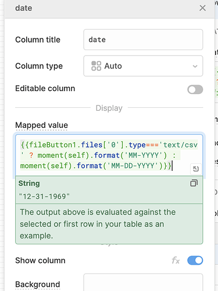Click the evaluated output explanation text
218x291 pixels.
(98, 224)
